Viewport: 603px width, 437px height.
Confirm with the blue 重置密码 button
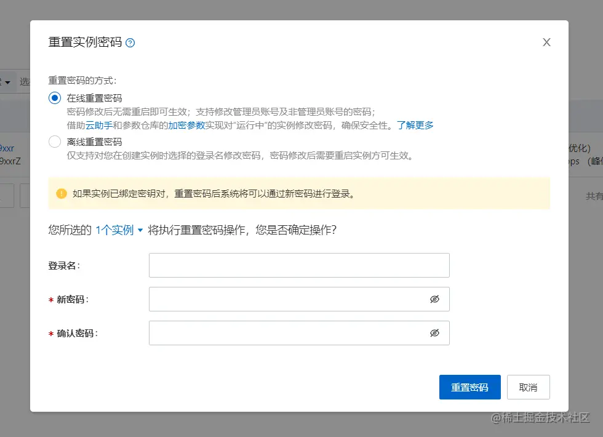coord(470,387)
